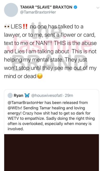104x171 pixels.
Task: Click the main tweet text about LIES
Action: (50, 51)
